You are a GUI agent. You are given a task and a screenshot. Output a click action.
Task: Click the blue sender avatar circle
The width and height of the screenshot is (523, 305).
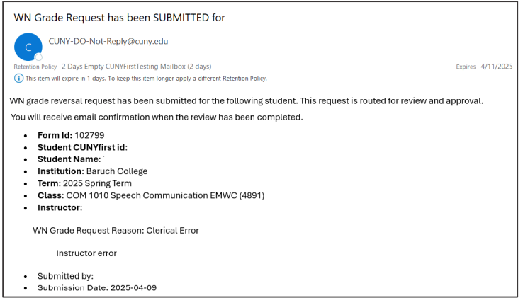(28, 47)
